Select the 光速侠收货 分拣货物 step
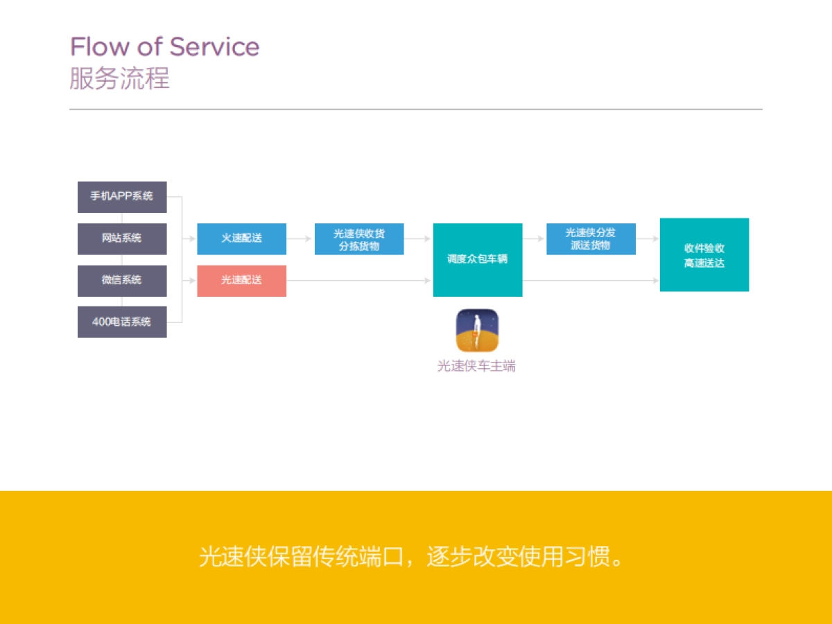This screenshot has height=624, width=832. coord(359,239)
